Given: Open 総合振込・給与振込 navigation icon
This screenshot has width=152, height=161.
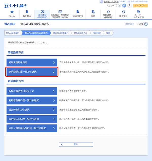Looking at the screenshot, I should [x=60, y=12].
